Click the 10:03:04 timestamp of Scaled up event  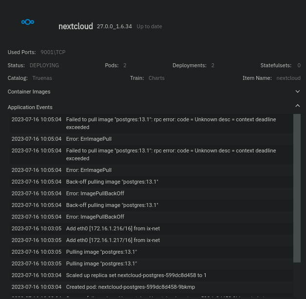tap(37, 276)
